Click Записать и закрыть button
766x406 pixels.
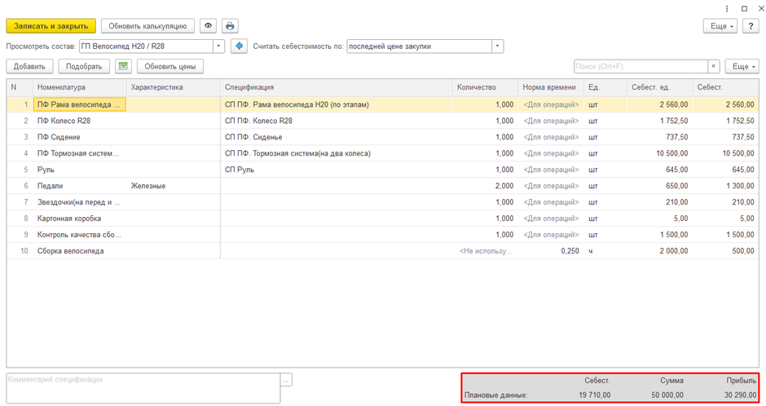click(51, 26)
